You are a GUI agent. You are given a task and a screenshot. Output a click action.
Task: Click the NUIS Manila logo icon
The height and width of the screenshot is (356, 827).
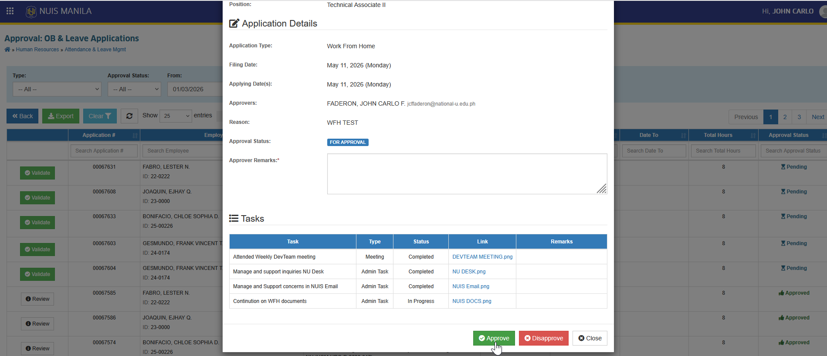click(x=31, y=11)
